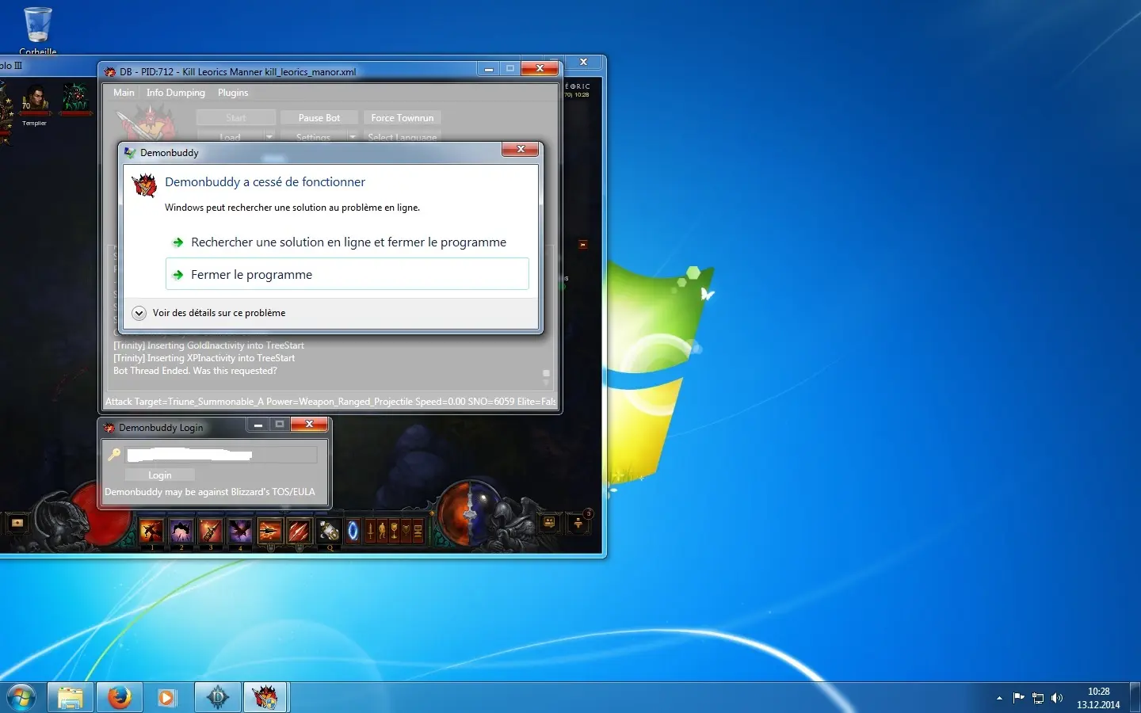1141x713 pixels.
Task: Open the volume speaker icon
Action: point(1056,698)
